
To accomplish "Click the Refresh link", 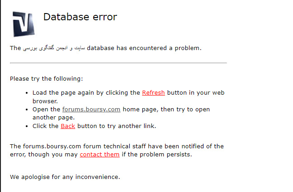I will tap(153, 92).
